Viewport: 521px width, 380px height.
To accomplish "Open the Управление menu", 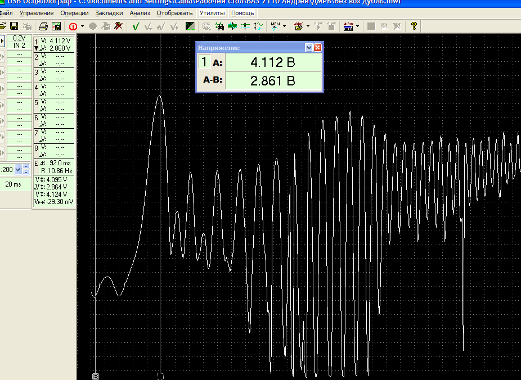I will click(x=37, y=13).
